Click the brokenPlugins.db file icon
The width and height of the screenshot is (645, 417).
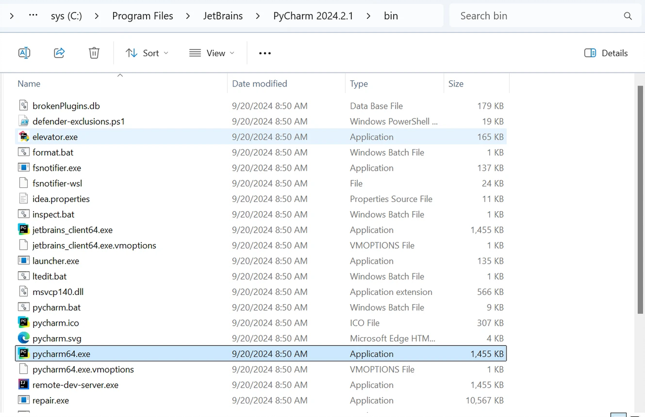[x=23, y=105]
